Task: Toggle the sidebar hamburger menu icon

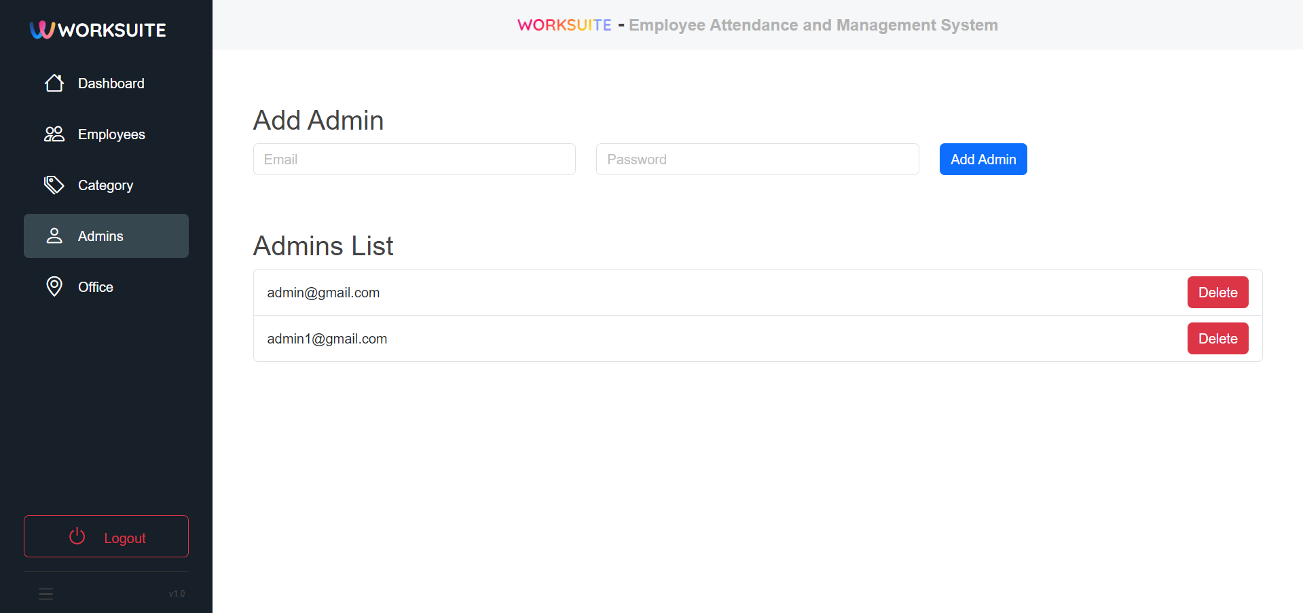Action: click(45, 594)
